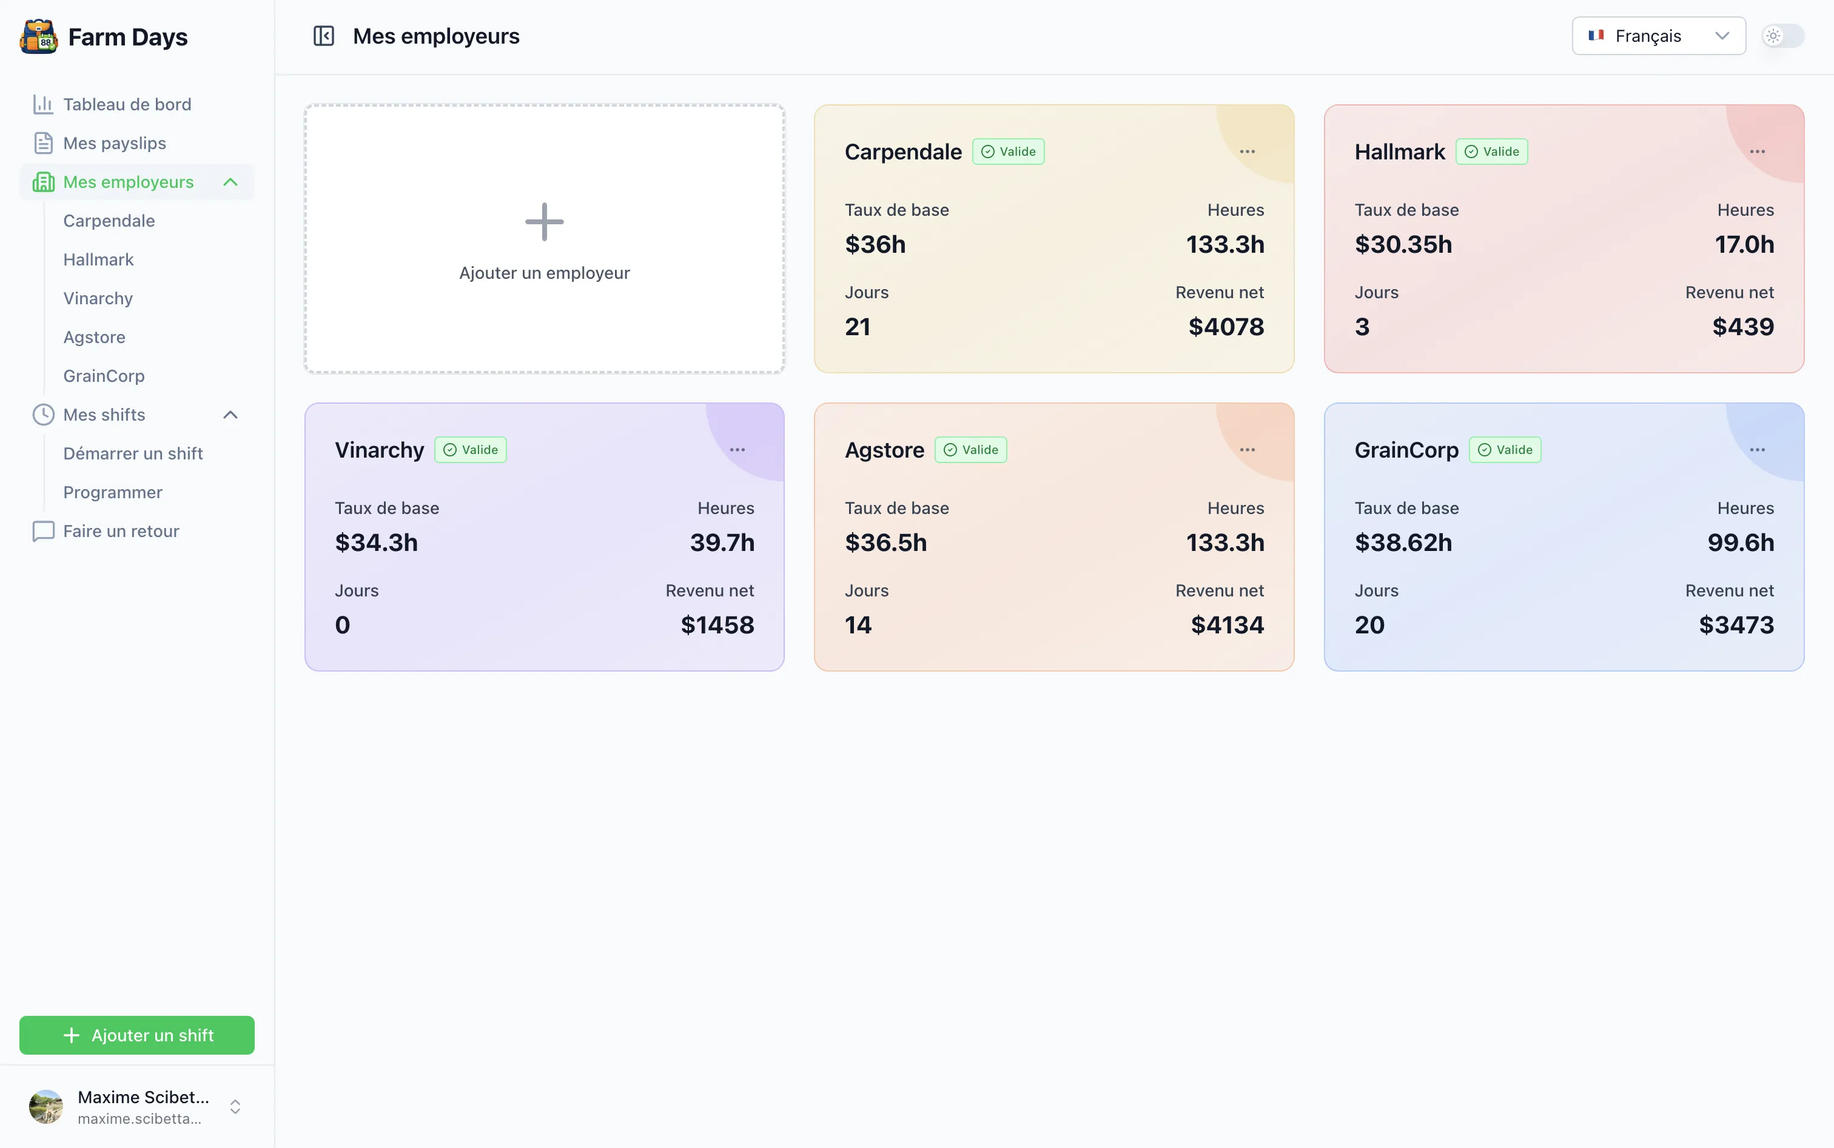The height and width of the screenshot is (1148, 1834).
Task: Collapse the Mes shifts submenu chevron
Action: (230, 415)
